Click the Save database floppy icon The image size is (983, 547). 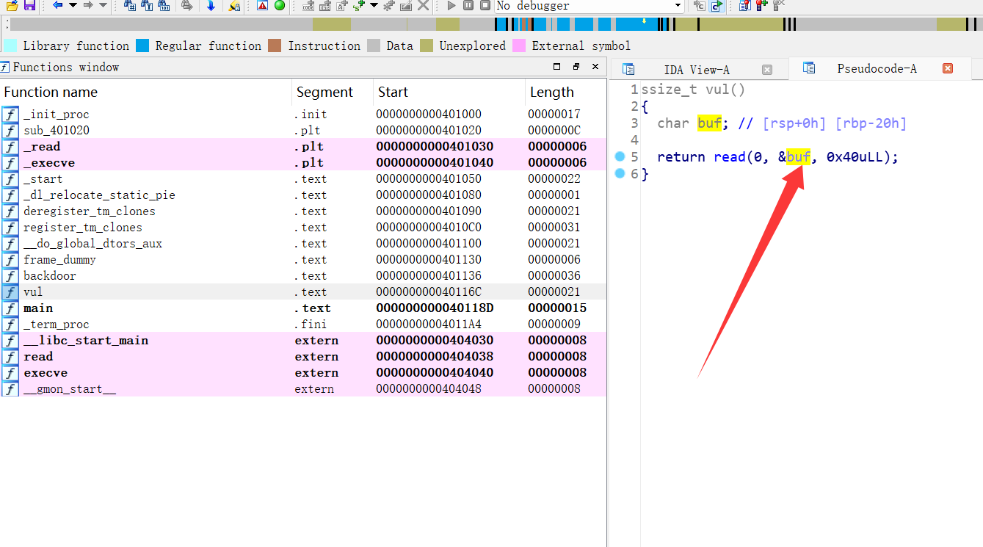tap(29, 6)
